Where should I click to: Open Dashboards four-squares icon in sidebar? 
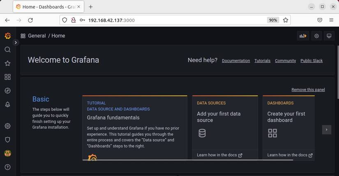(x=7, y=77)
